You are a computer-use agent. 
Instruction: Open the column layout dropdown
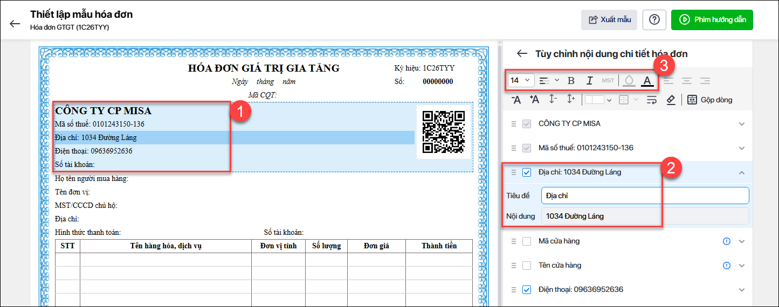click(x=598, y=100)
